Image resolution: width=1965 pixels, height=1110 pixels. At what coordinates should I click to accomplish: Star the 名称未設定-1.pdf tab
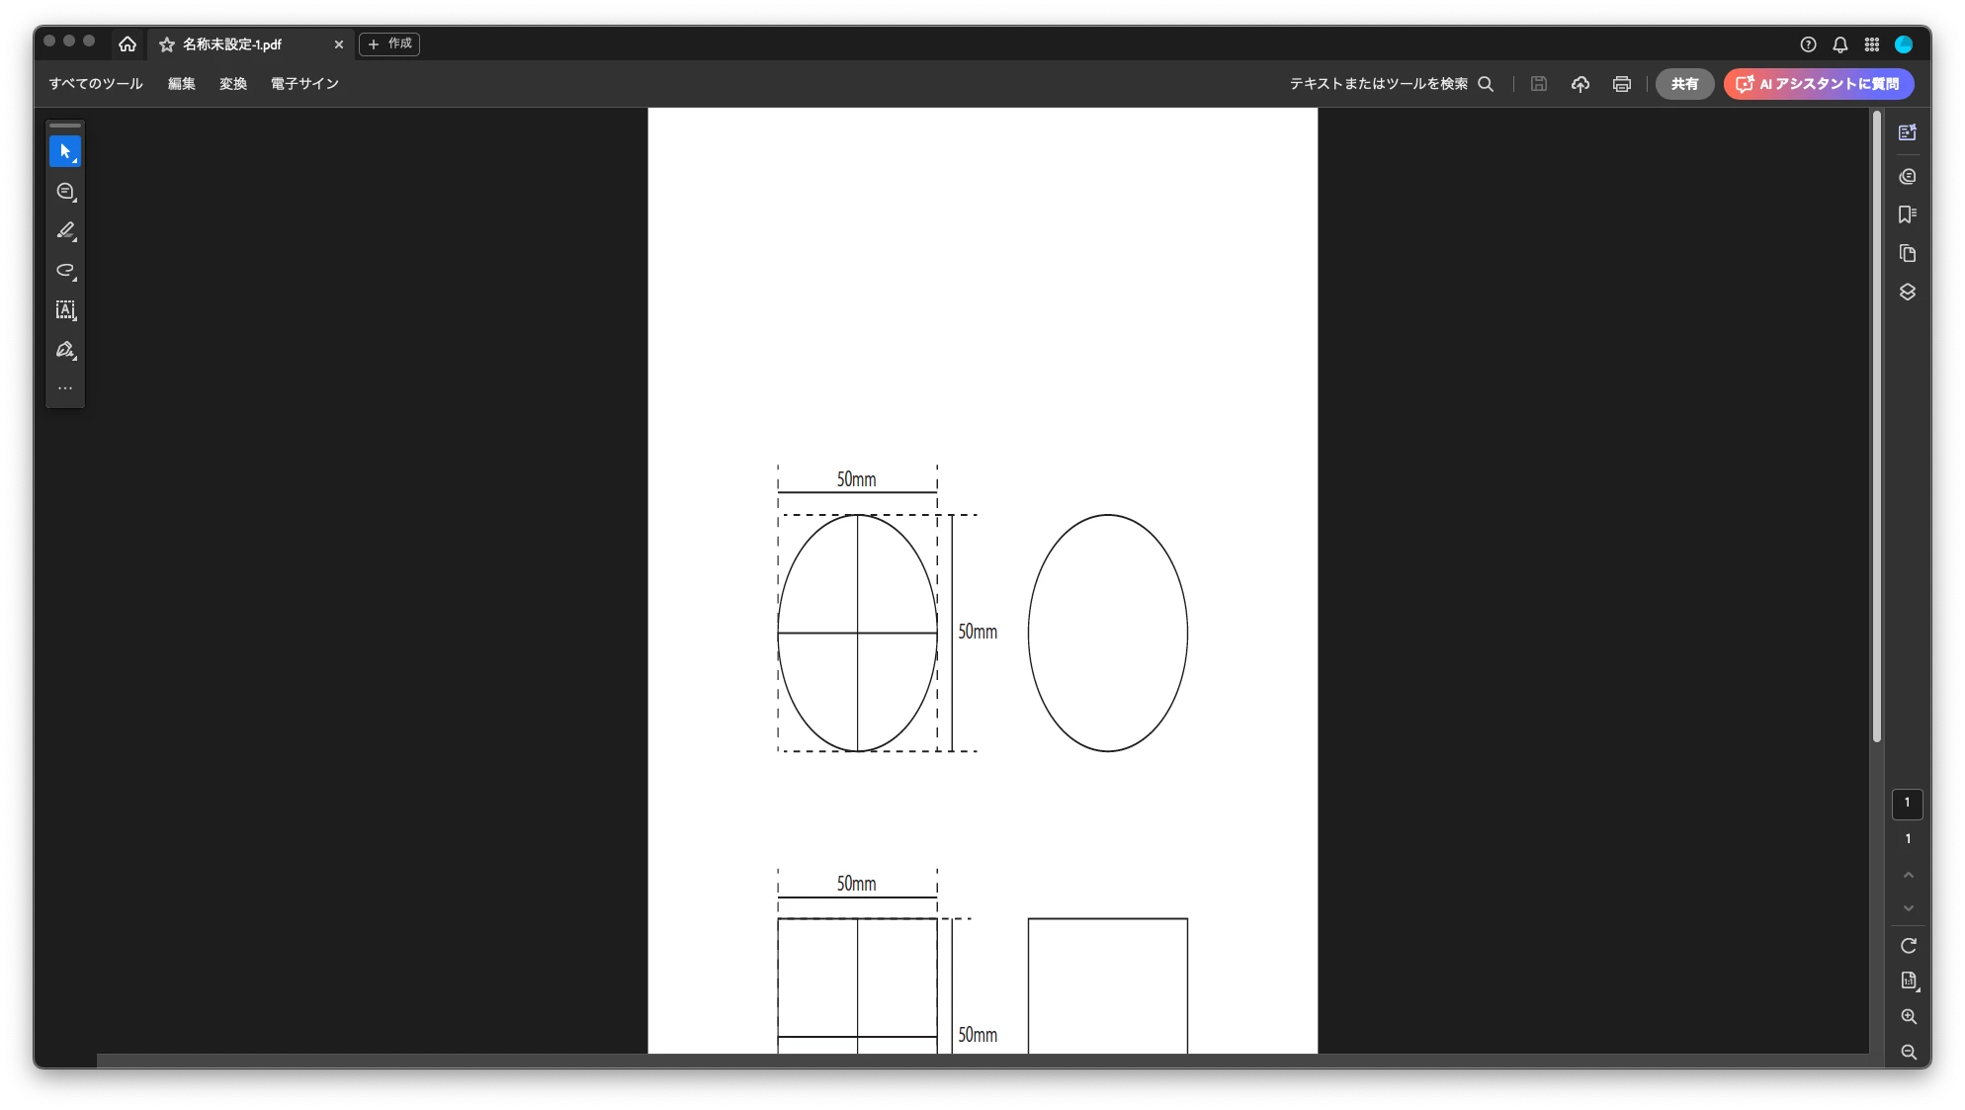click(x=167, y=44)
